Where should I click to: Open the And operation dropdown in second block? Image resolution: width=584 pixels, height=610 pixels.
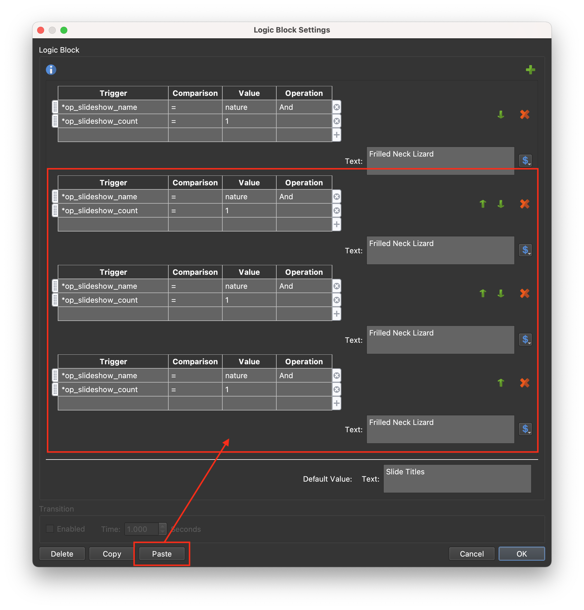coord(304,197)
